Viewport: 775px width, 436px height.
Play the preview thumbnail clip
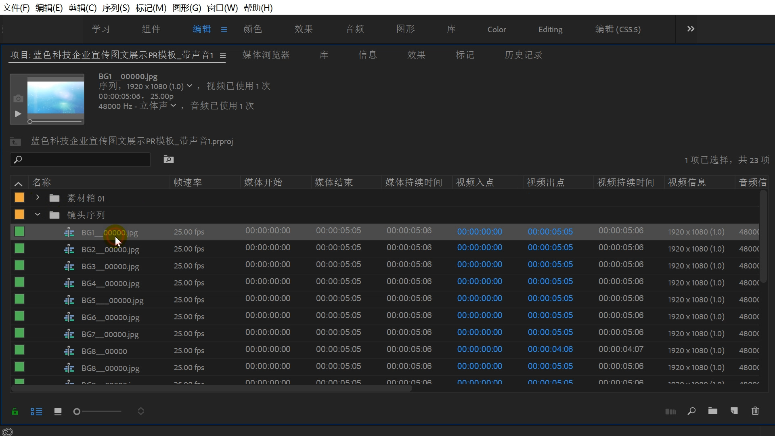pyautogui.click(x=18, y=114)
